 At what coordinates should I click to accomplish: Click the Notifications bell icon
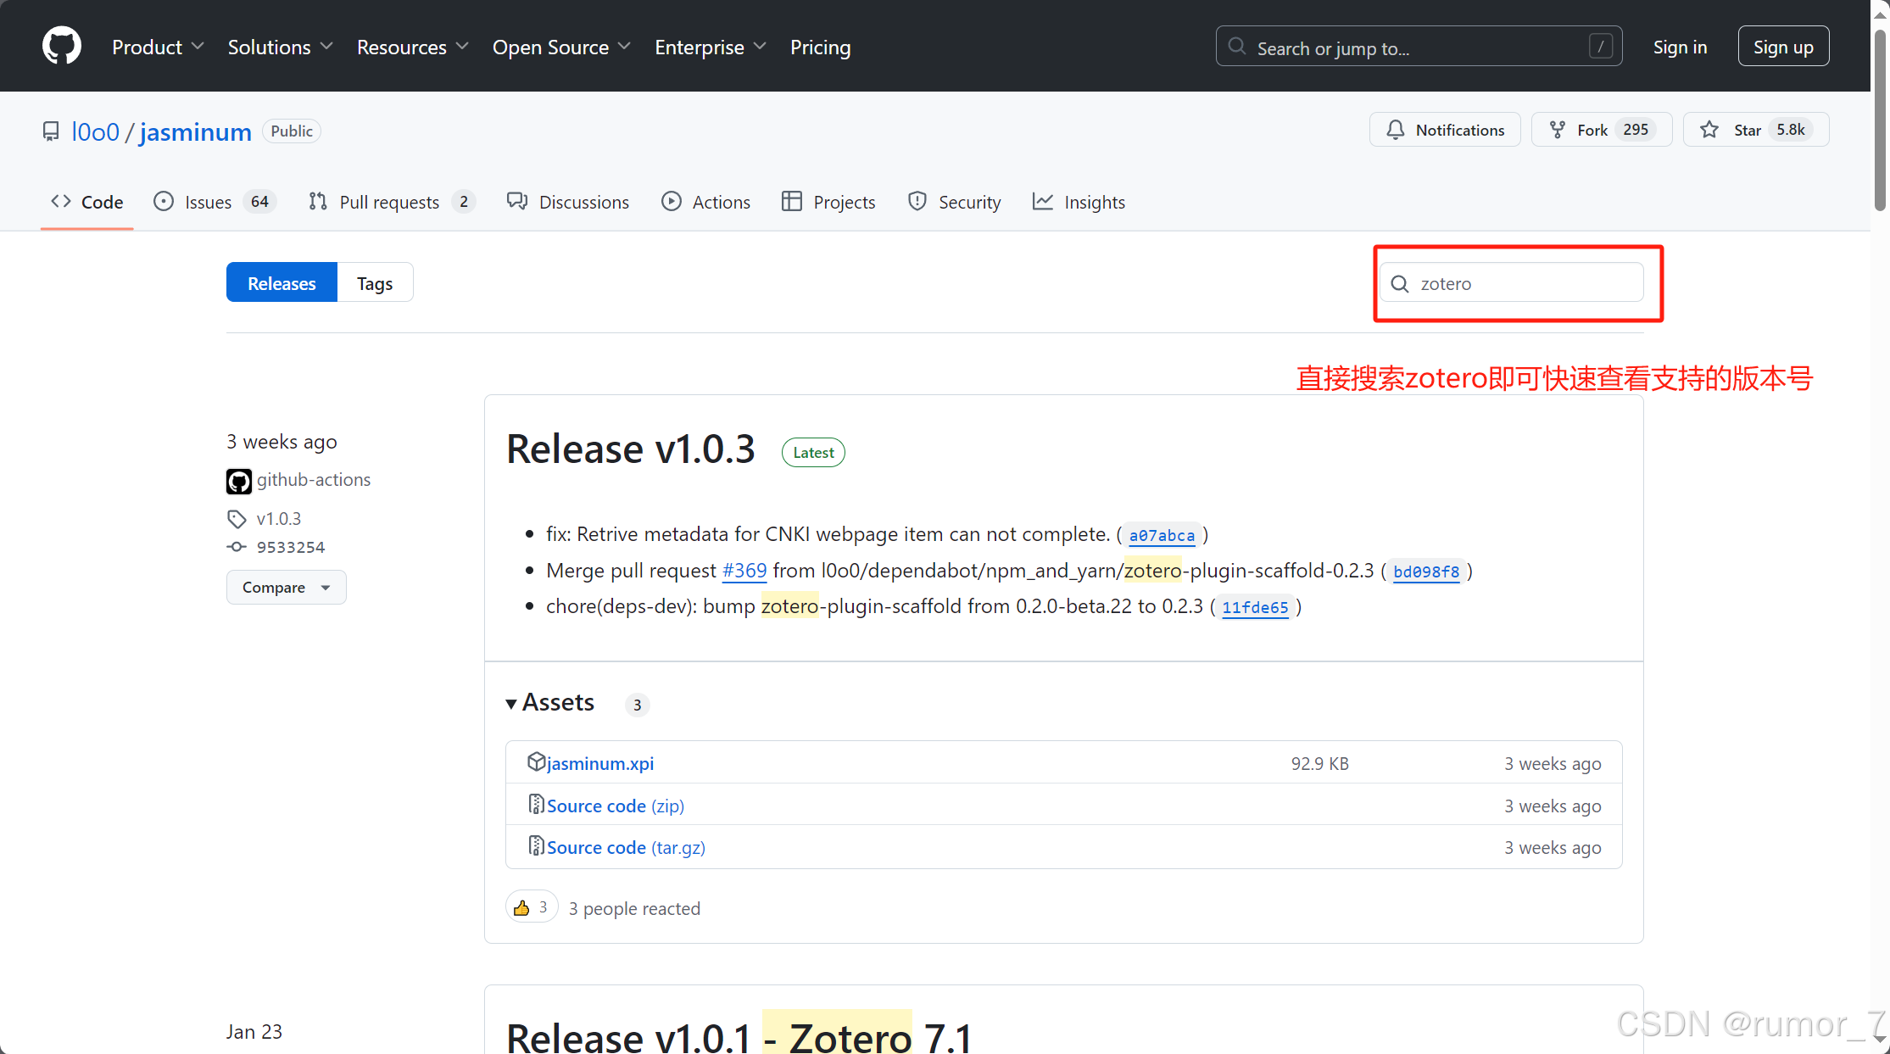1395,130
